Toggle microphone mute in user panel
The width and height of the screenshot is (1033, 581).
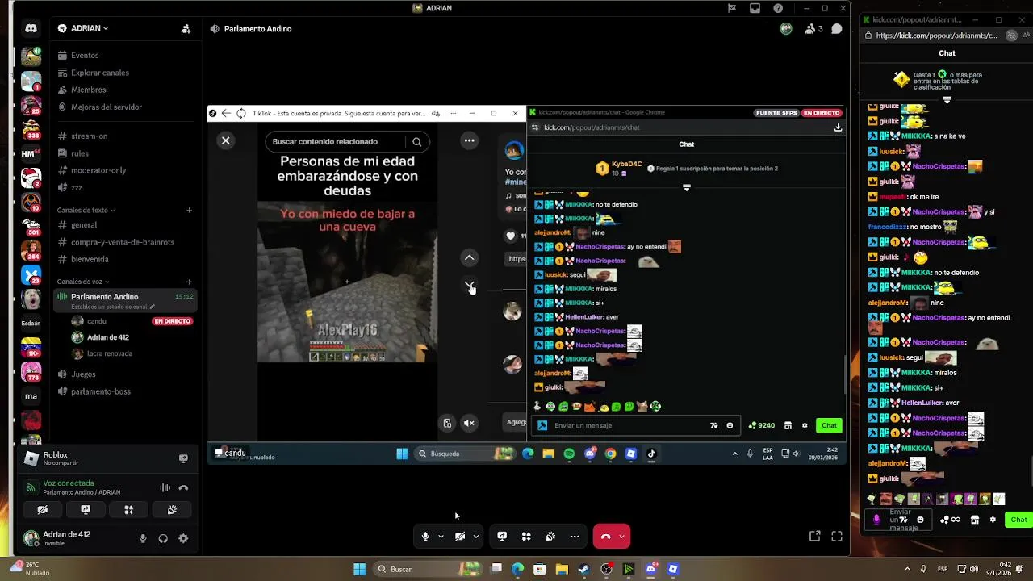(143, 538)
